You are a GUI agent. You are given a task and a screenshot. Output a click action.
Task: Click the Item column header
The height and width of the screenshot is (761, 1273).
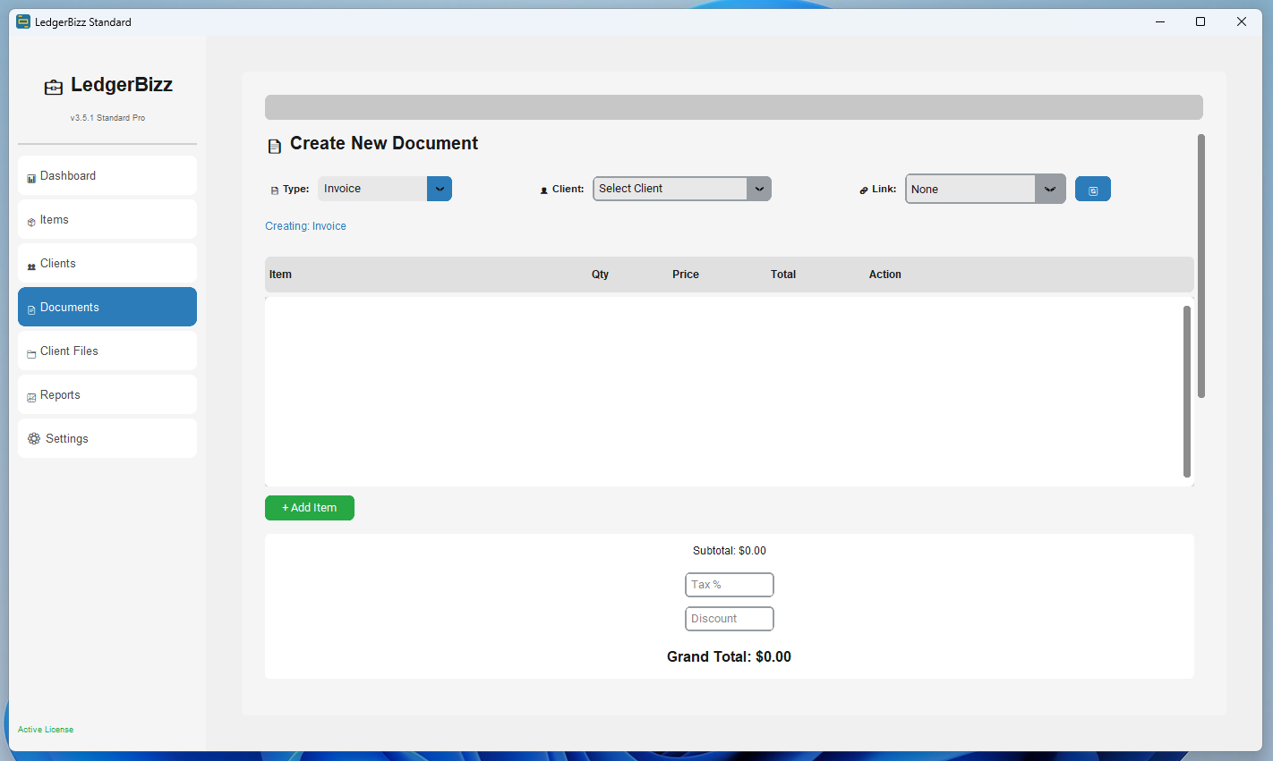pos(280,275)
